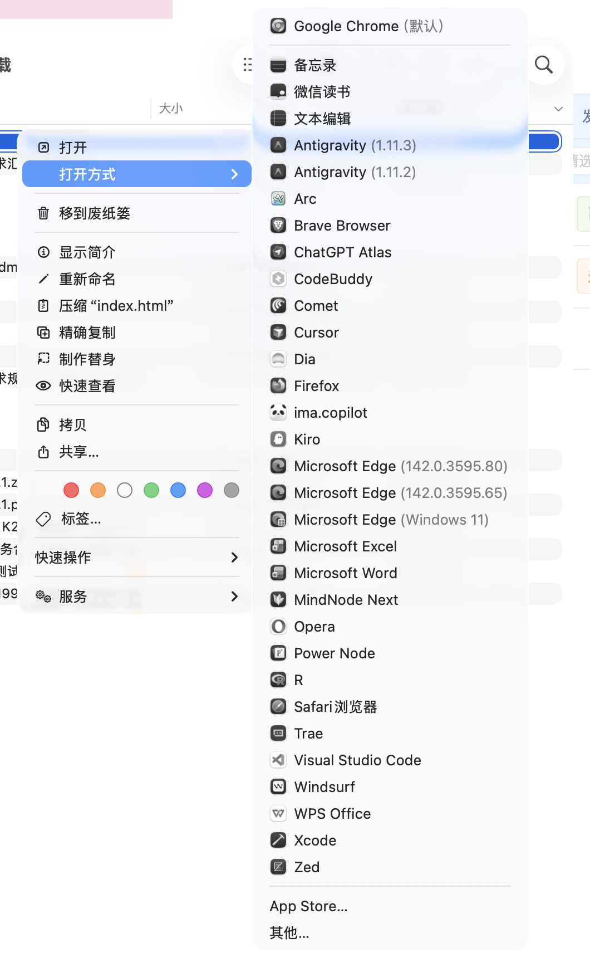The image size is (590, 958).
Task: Click the Brave Browser lion icon
Action: pyautogui.click(x=278, y=225)
